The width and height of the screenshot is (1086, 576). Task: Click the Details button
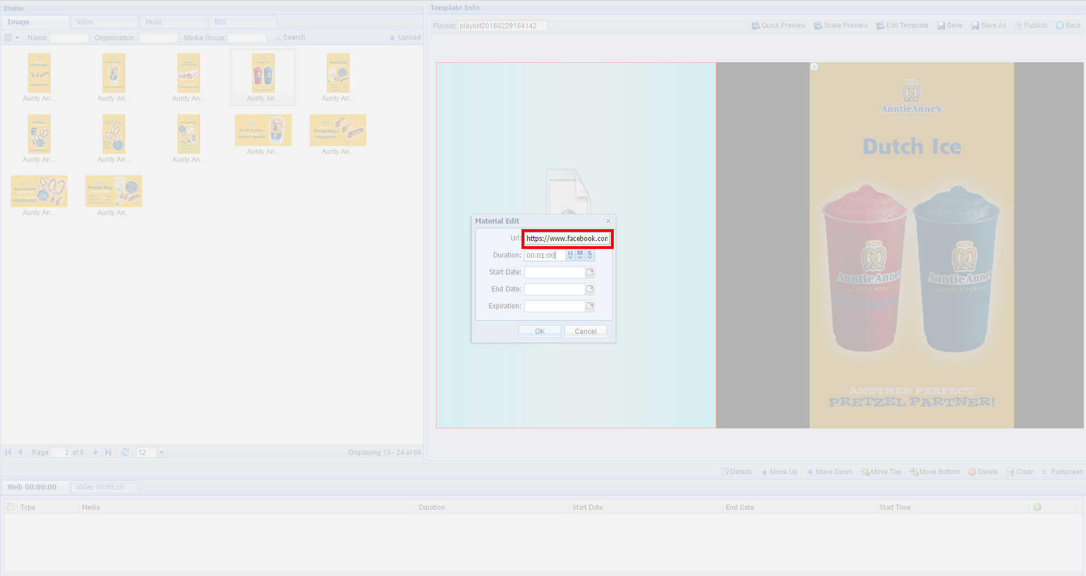tap(737, 472)
